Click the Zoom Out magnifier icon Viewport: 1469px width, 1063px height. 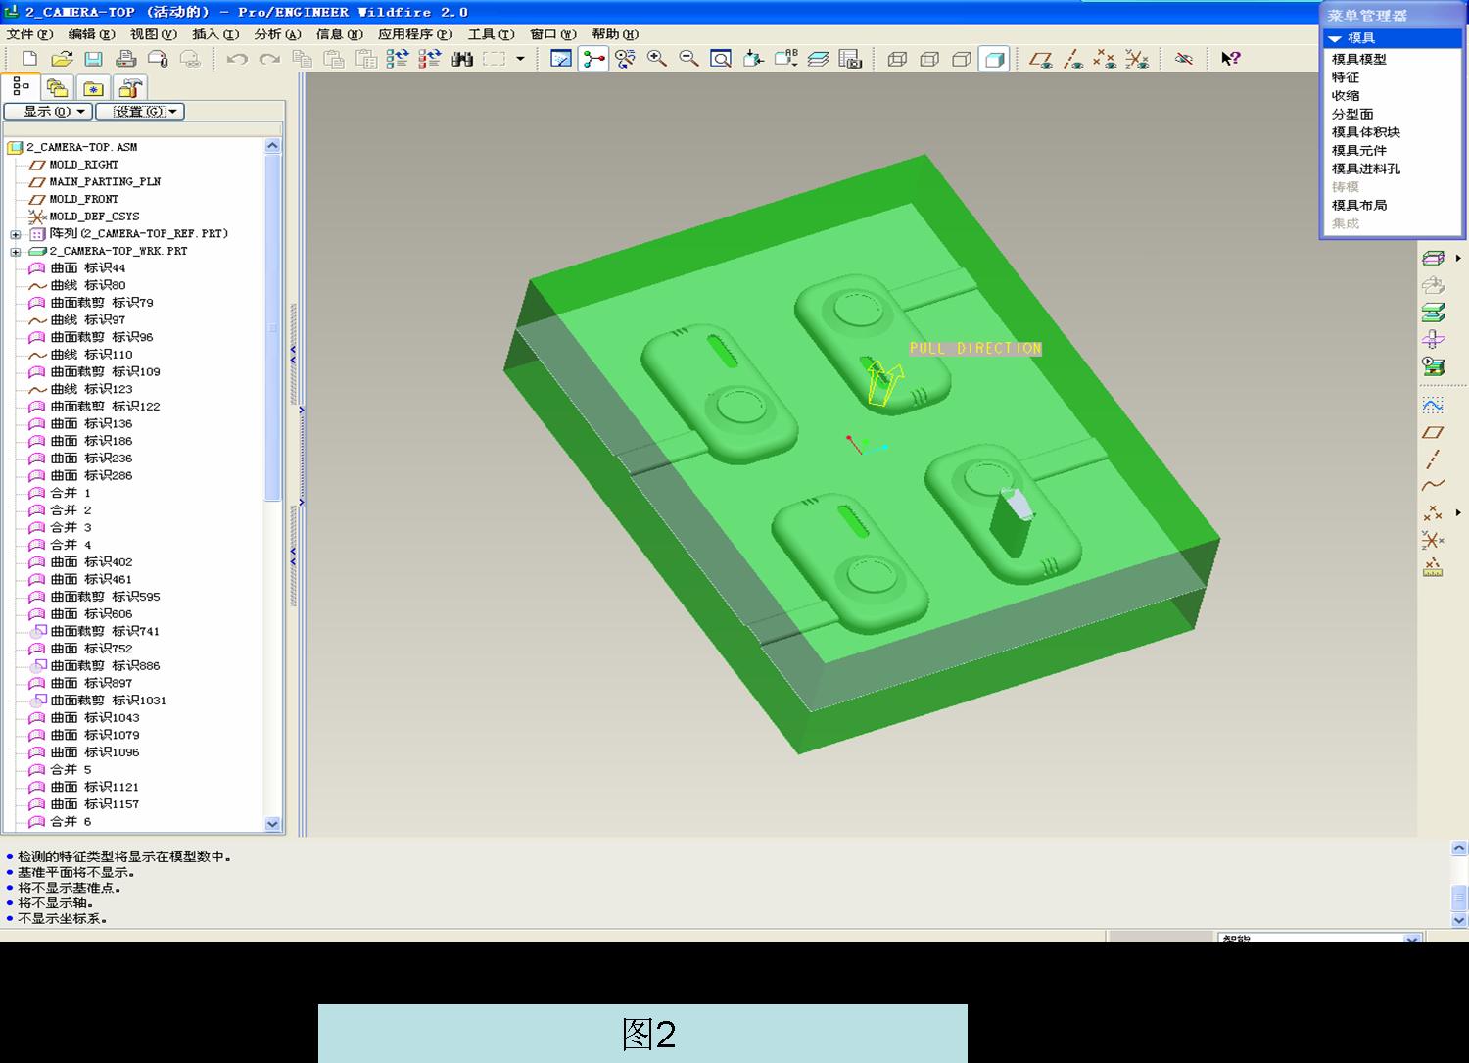[689, 59]
